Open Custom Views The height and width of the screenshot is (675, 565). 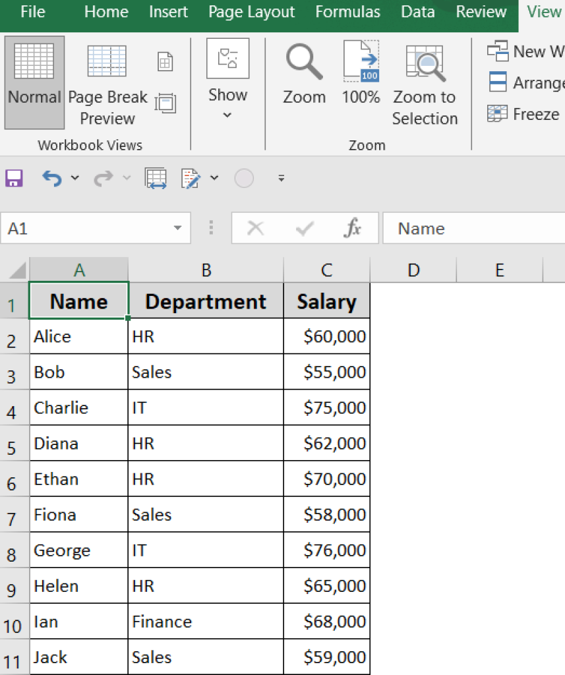pyautogui.click(x=167, y=103)
